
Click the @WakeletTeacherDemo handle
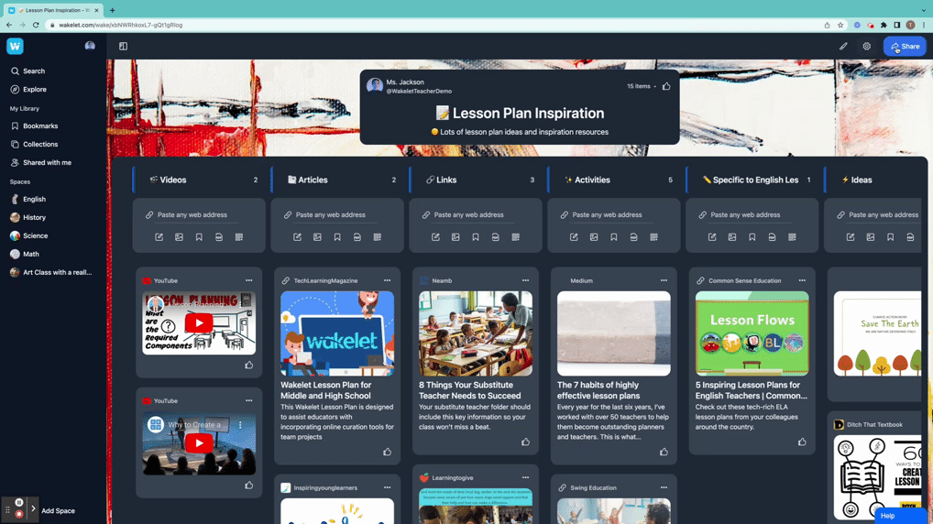pyautogui.click(x=419, y=91)
